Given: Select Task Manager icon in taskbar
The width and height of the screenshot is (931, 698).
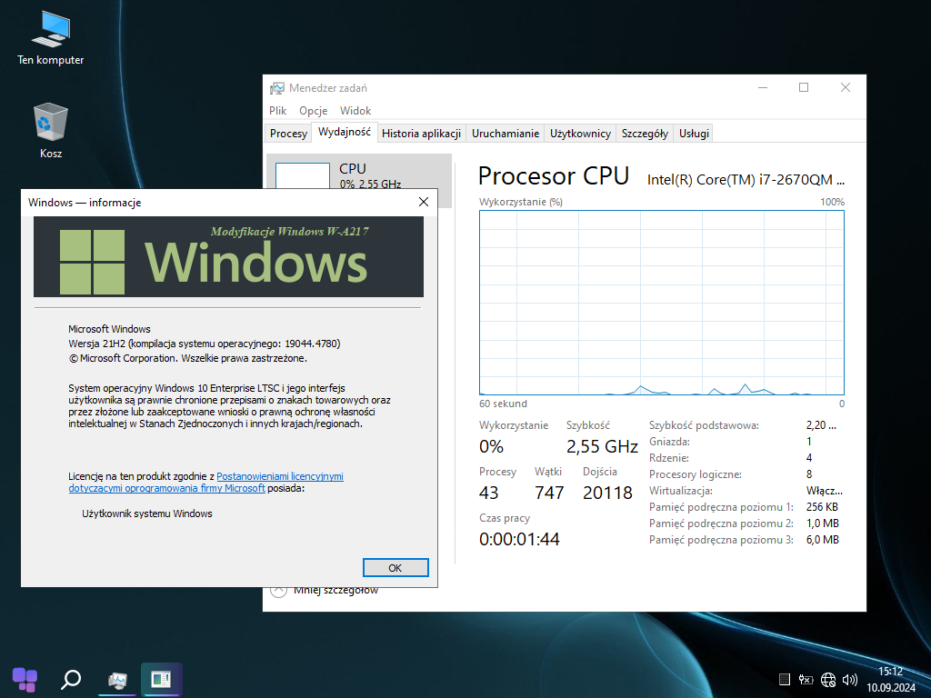Looking at the screenshot, I should coord(117,679).
